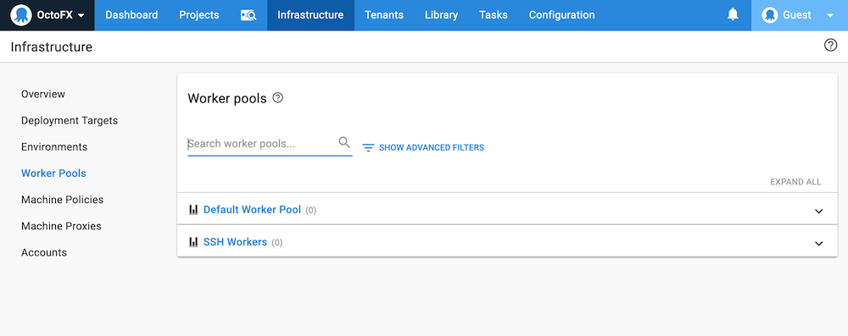Select the Infrastructure menu
Image resolution: width=848 pixels, height=336 pixels.
click(310, 15)
